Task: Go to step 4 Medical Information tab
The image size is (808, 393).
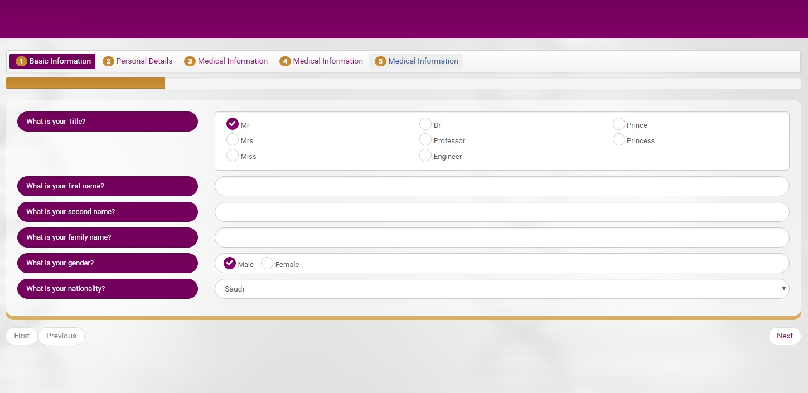Action: click(x=321, y=61)
